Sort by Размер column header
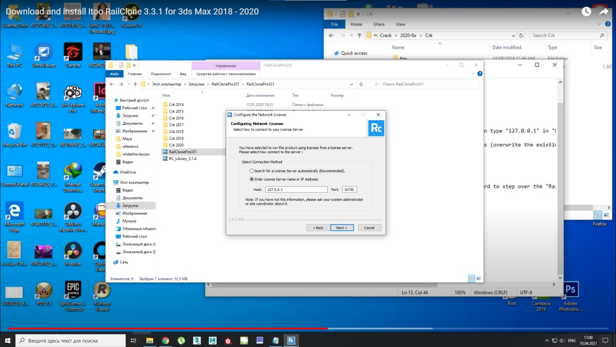Screen dimensions: 616x347 [x=337, y=95]
